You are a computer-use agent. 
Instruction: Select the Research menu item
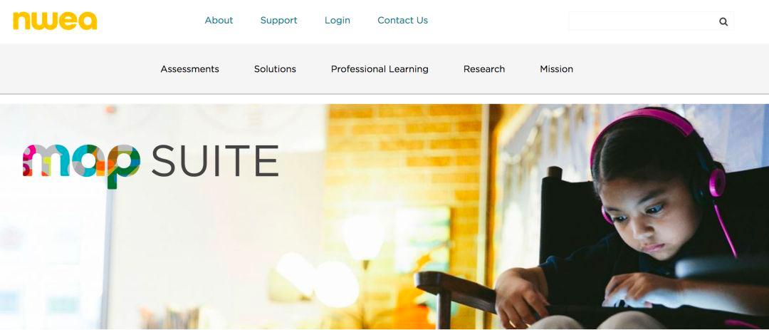[x=484, y=69]
